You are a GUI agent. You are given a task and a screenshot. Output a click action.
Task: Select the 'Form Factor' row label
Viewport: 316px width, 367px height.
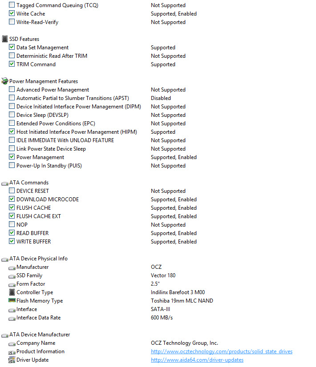(x=31, y=284)
